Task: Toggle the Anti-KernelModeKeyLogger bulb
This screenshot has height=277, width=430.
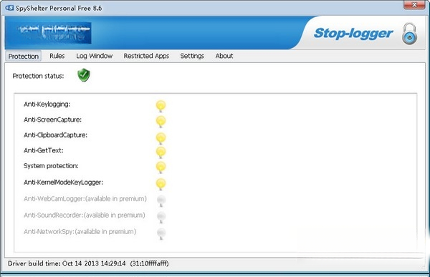Action: coord(161,184)
